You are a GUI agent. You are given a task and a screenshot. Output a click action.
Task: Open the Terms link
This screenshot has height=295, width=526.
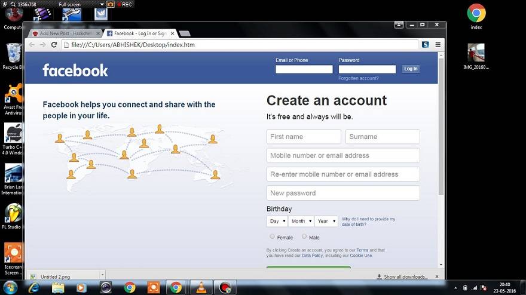362,250
